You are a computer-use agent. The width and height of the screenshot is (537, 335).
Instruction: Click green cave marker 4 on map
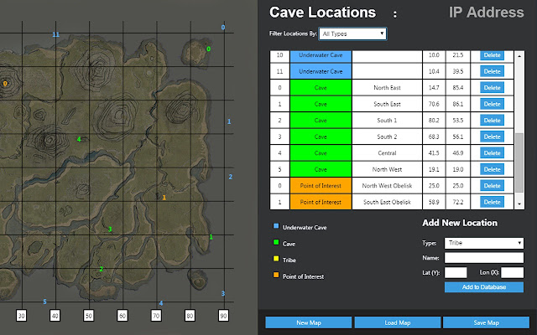[x=79, y=139]
